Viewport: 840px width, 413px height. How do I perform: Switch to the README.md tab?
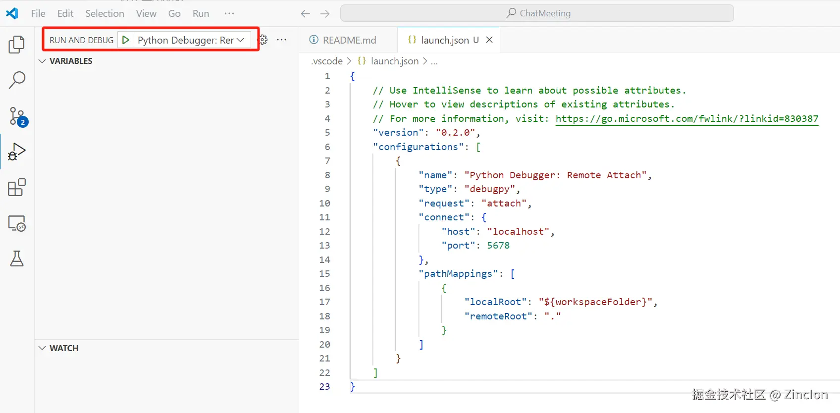349,40
